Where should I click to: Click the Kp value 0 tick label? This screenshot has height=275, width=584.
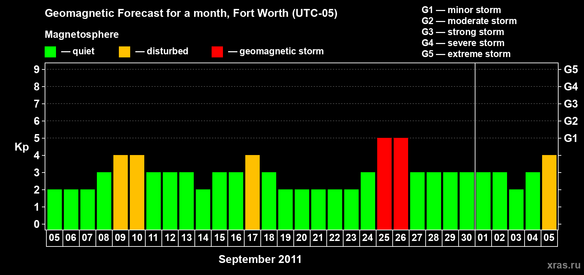(x=36, y=224)
